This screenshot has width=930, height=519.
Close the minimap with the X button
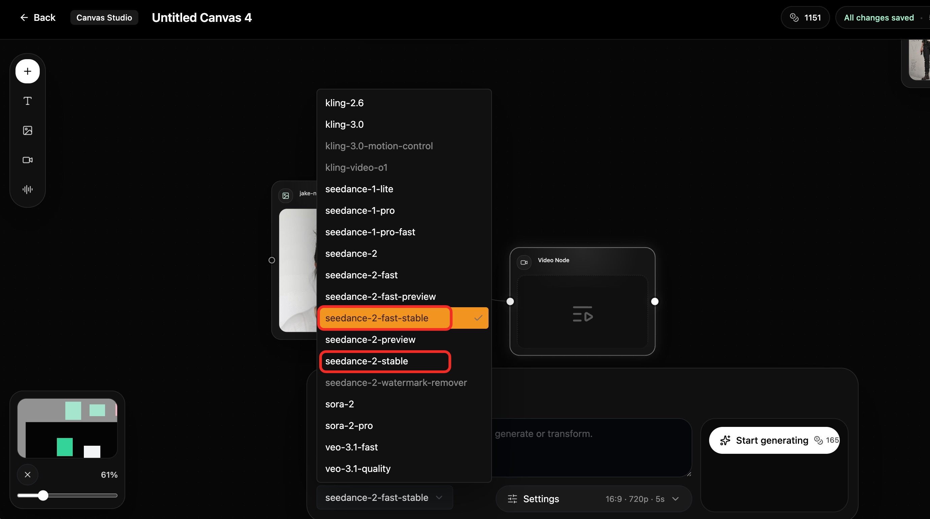(27, 475)
